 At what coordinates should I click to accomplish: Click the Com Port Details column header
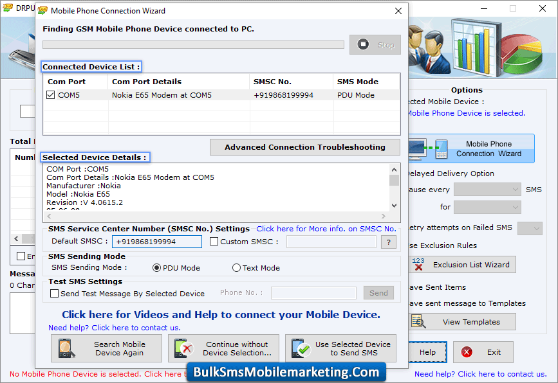tap(179, 82)
